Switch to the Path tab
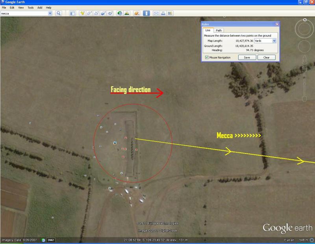Image resolution: width=315 pixels, height=244 pixels. coord(219,30)
